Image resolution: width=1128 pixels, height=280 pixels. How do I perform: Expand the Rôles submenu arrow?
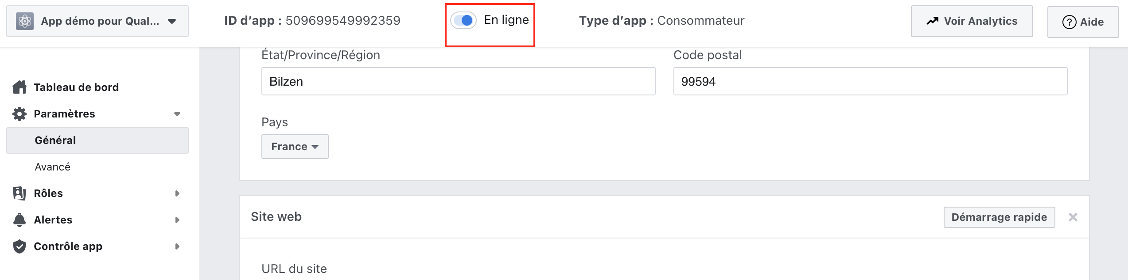177,193
